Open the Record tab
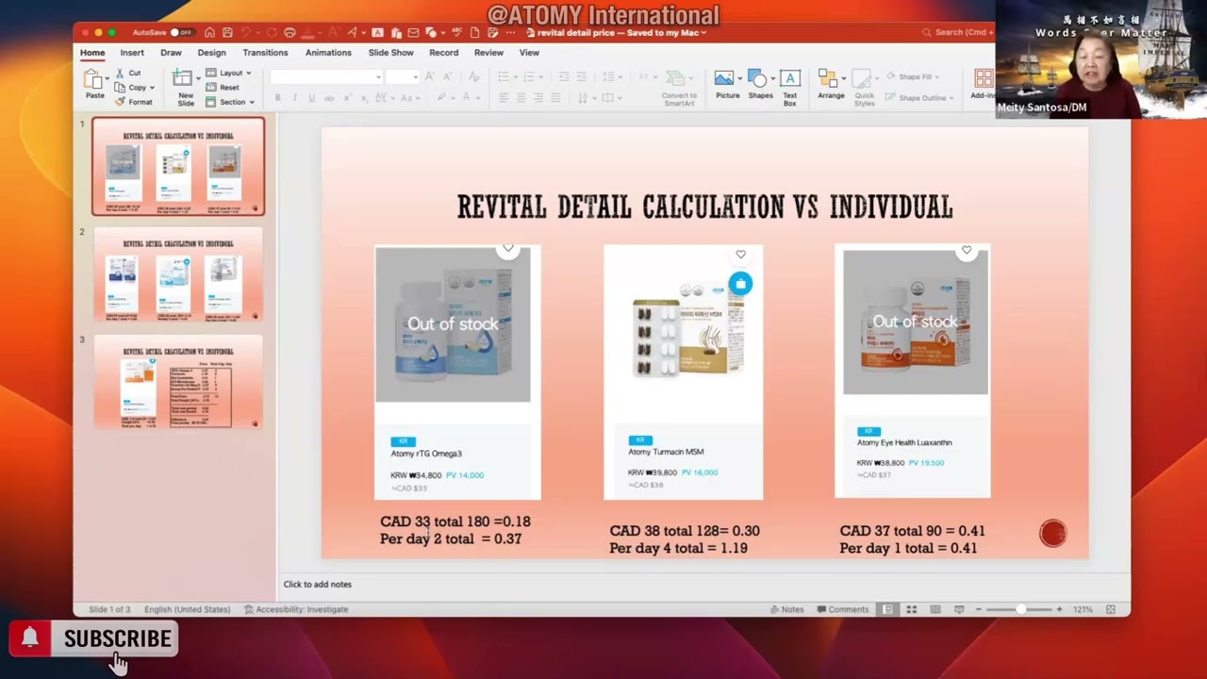The width and height of the screenshot is (1207, 679). click(x=443, y=53)
